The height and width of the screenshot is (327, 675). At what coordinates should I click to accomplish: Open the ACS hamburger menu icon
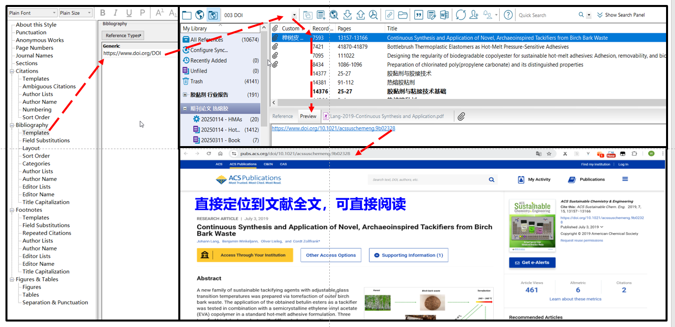(625, 179)
